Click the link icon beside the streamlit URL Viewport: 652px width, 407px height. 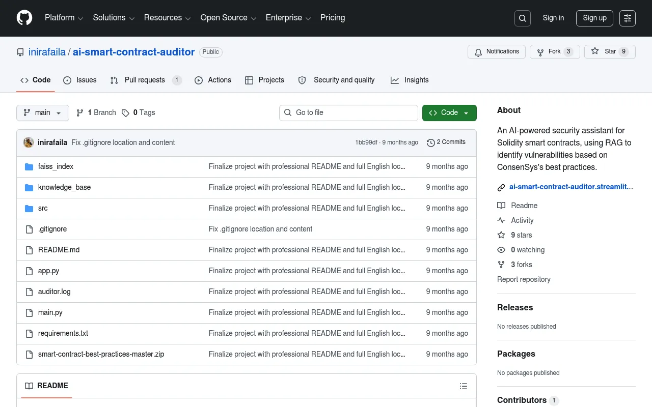coord(501,187)
